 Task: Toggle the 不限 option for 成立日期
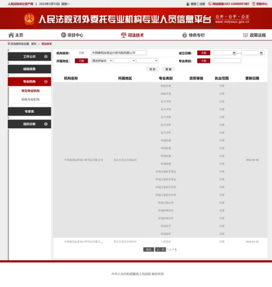pos(204,53)
